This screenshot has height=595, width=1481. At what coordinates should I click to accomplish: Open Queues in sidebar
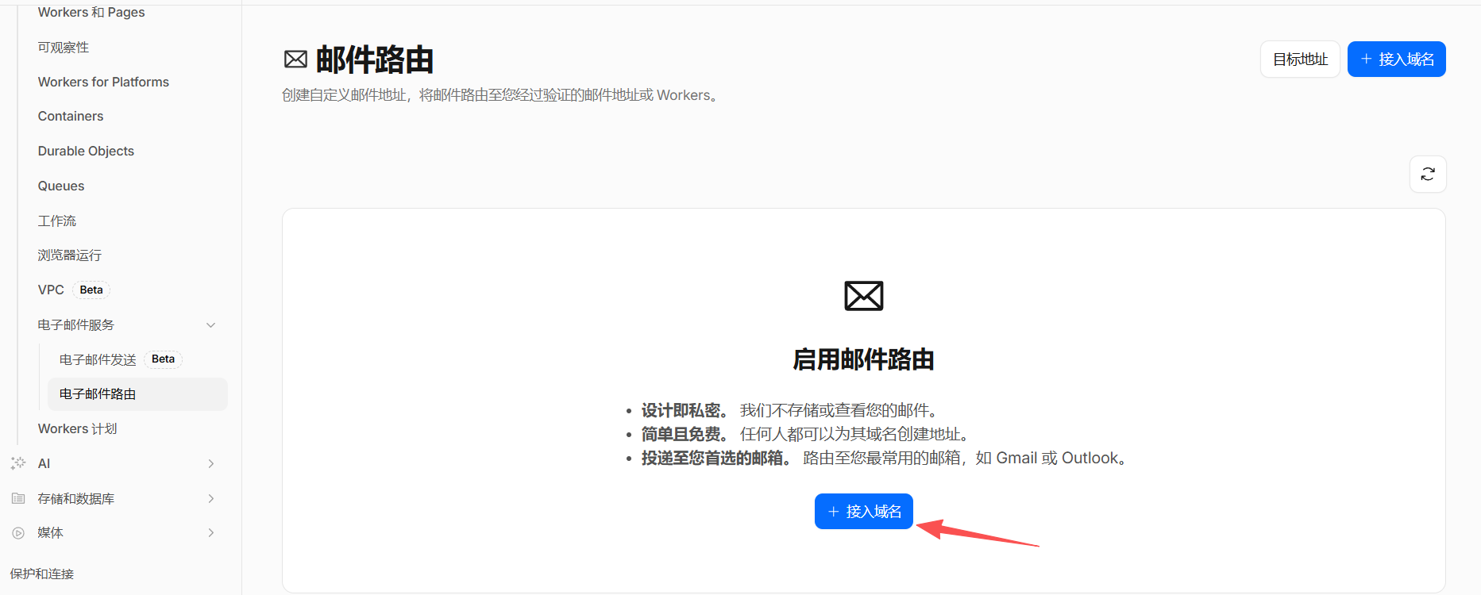[61, 186]
